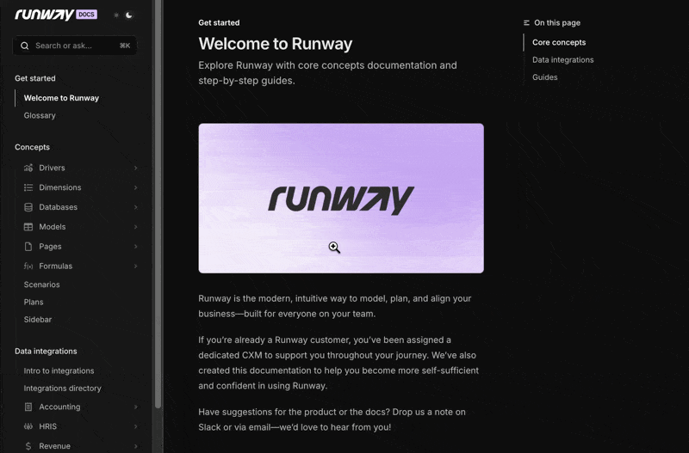Expand the Revenue section chevron
The height and width of the screenshot is (453, 689).
[135, 446]
